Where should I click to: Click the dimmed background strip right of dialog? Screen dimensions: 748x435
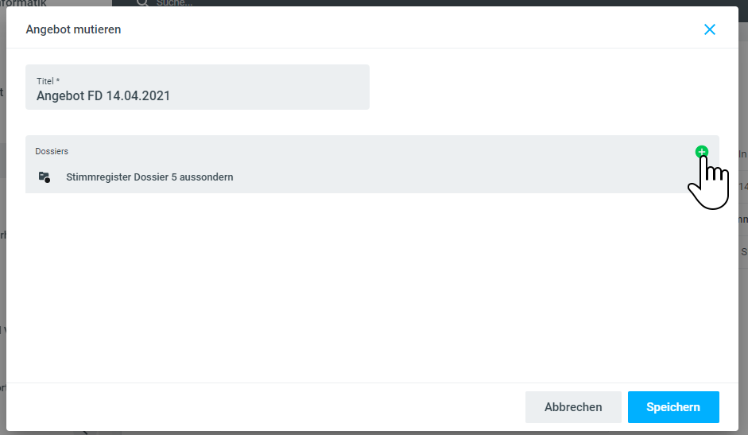[743, 318]
